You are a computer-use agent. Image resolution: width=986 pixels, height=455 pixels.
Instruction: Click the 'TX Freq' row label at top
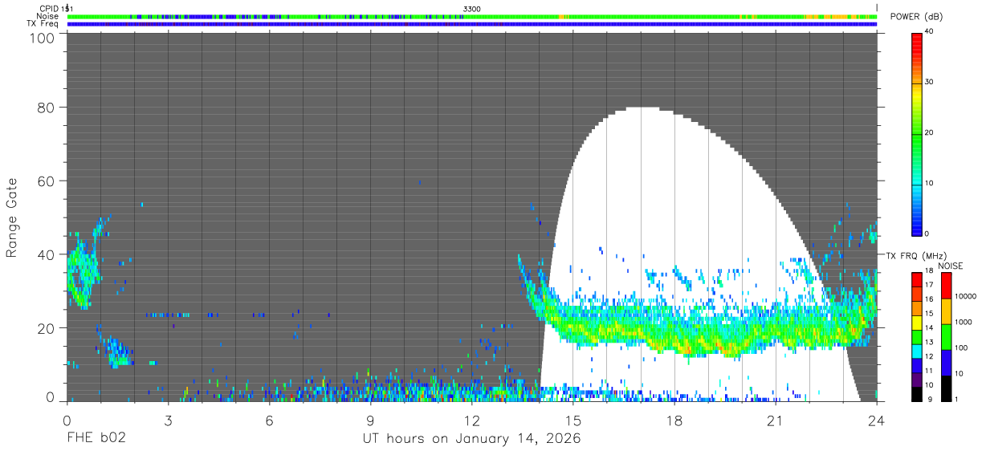[43, 24]
